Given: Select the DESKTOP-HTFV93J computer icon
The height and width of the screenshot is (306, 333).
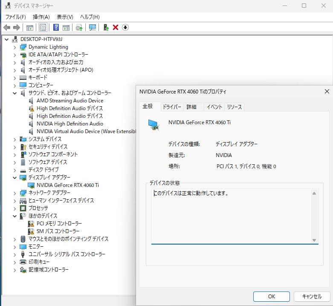Looking at the screenshot, I should tap(14, 39).
